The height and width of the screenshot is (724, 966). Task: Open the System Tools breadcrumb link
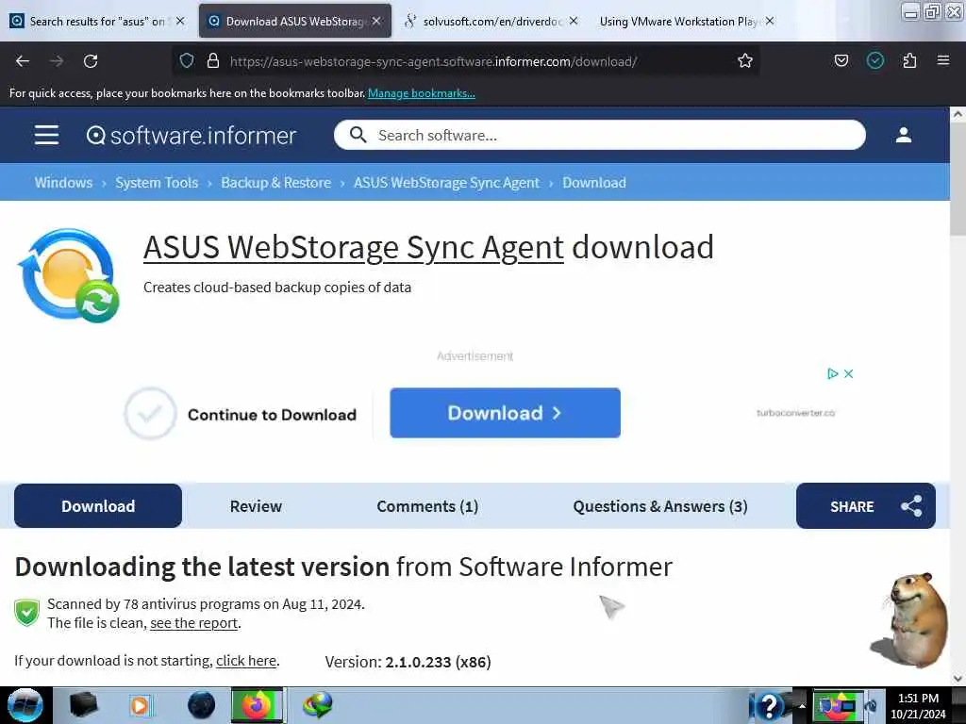(157, 183)
